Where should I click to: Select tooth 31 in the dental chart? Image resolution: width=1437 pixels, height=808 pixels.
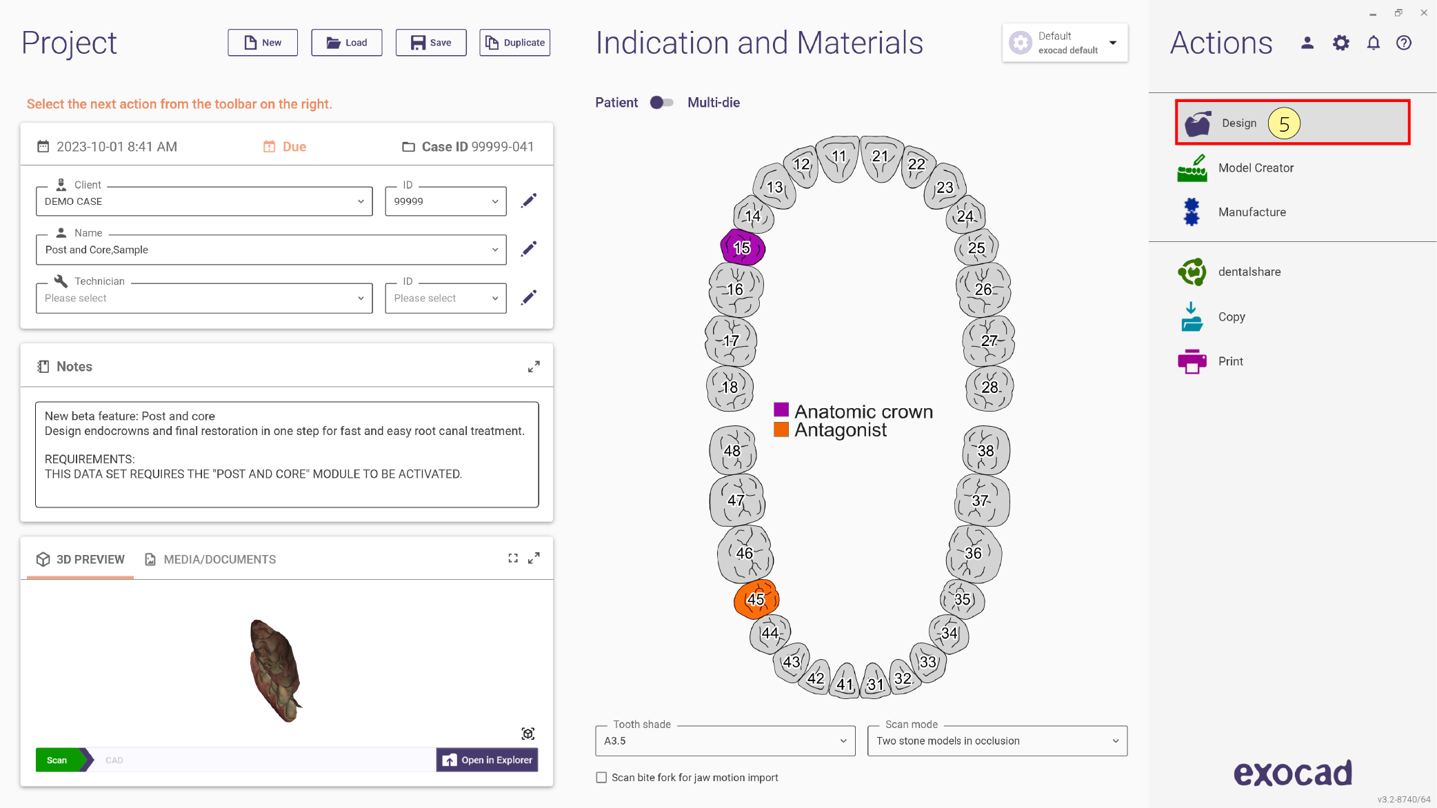click(876, 683)
